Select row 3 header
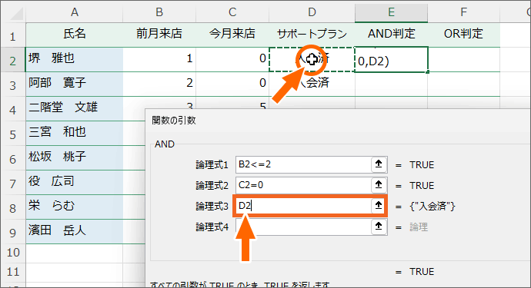The width and height of the screenshot is (531, 288). click(x=13, y=84)
